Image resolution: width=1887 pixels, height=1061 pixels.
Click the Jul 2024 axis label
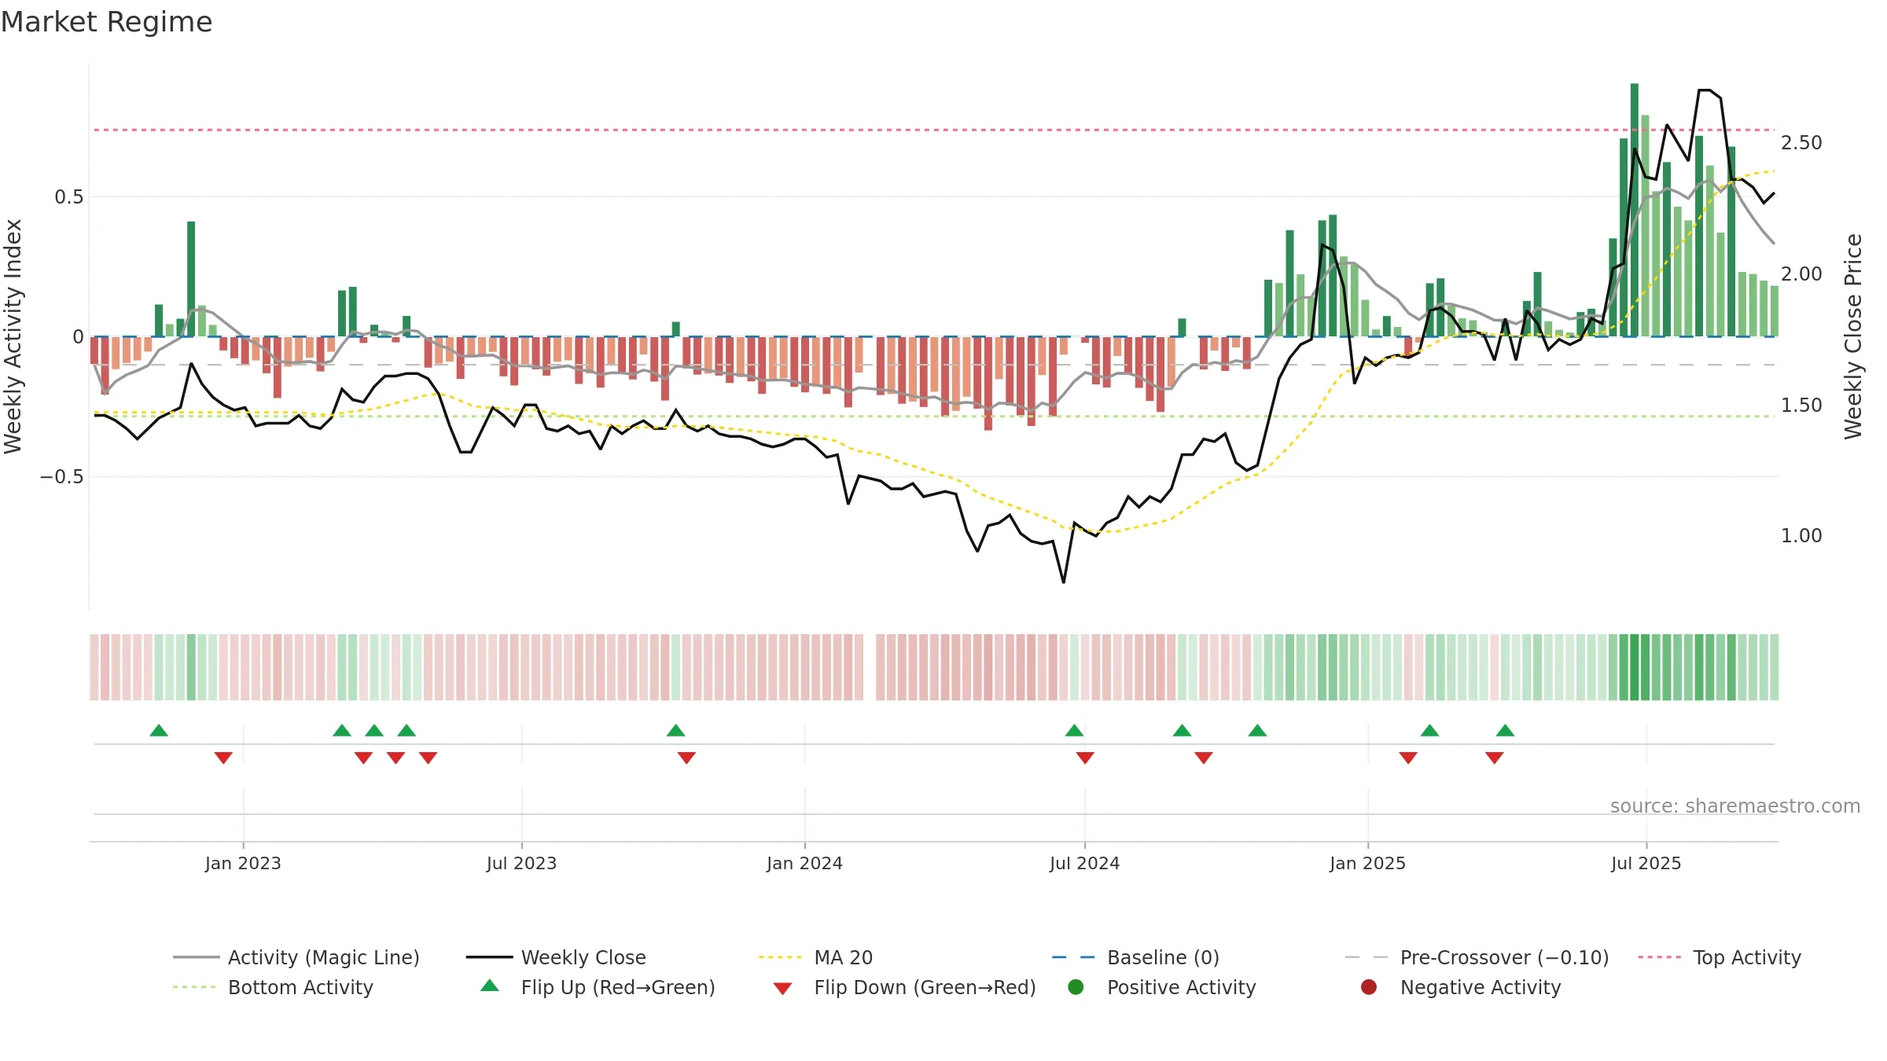pos(1084,863)
